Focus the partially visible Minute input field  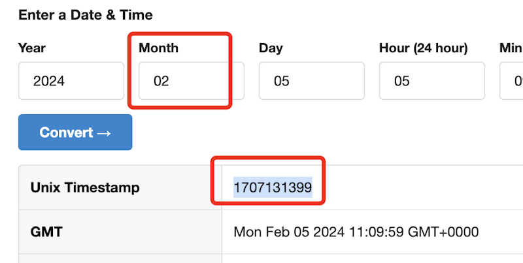pyautogui.click(x=512, y=81)
